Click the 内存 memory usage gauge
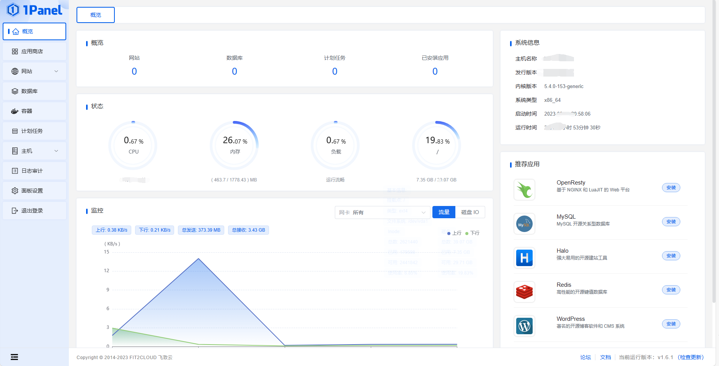The image size is (719, 366). pyautogui.click(x=235, y=145)
